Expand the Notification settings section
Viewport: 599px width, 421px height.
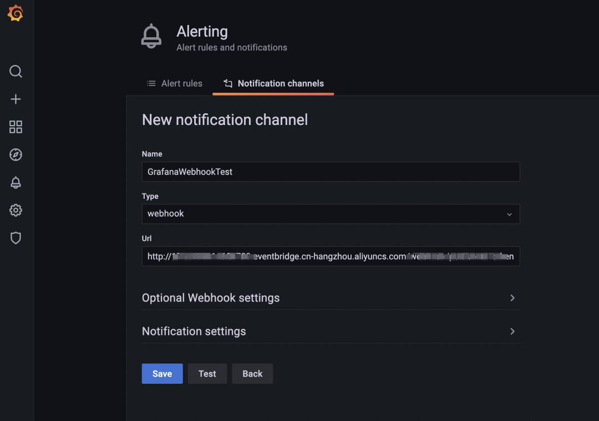tap(194, 331)
